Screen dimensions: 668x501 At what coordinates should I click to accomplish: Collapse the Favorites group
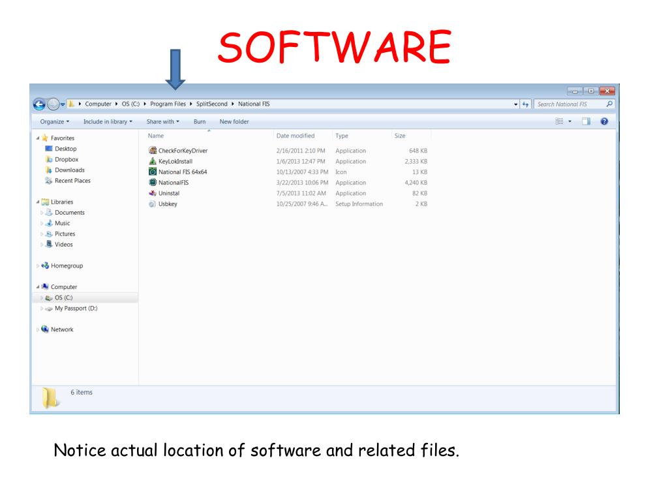[x=37, y=138]
